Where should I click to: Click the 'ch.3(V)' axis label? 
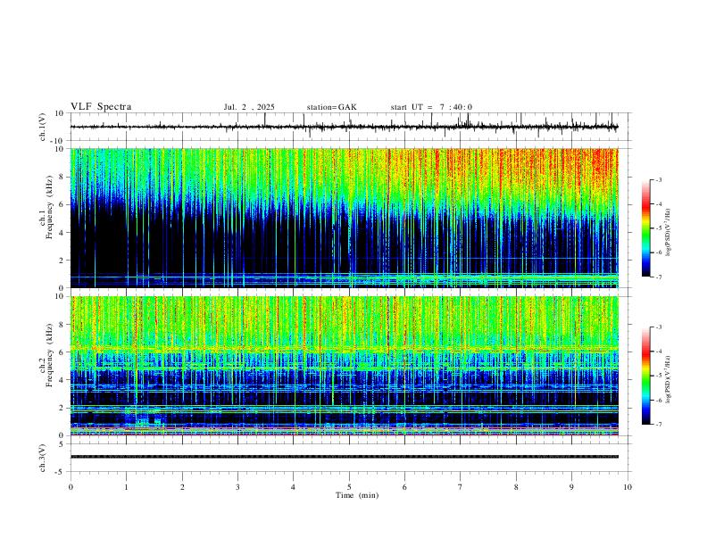coord(43,458)
